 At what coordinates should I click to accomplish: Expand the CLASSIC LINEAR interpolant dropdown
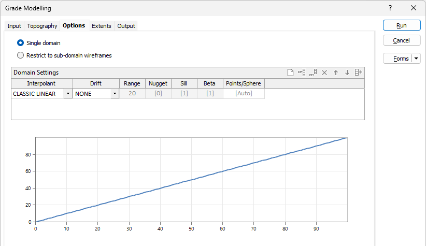pos(68,94)
